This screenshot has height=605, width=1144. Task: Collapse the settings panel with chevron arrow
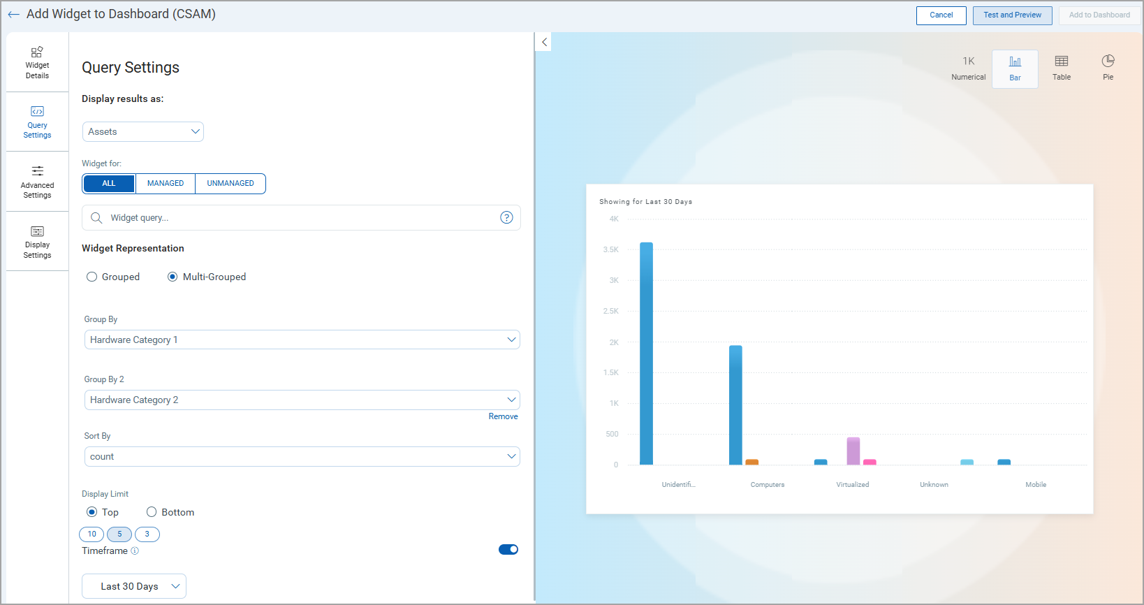[x=544, y=42]
